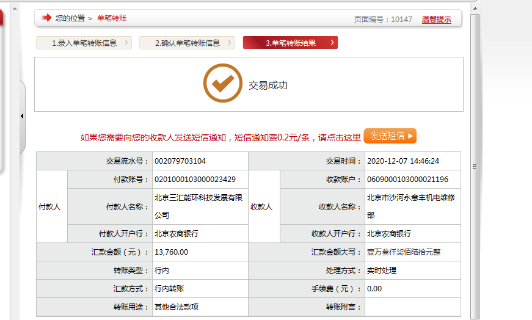Click the white chevron on step 3 单笔转账结果

pos(332,43)
